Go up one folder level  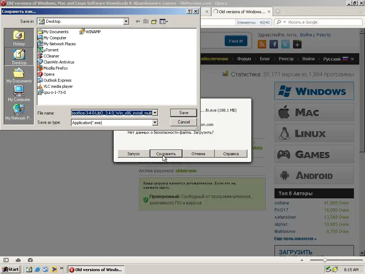coord(146,22)
